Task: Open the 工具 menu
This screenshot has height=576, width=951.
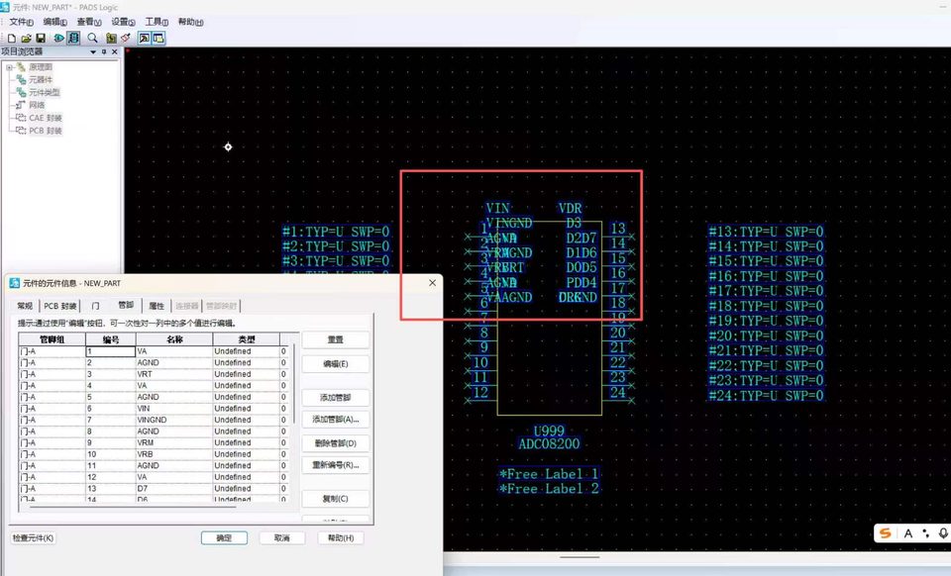Action: [x=157, y=22]
